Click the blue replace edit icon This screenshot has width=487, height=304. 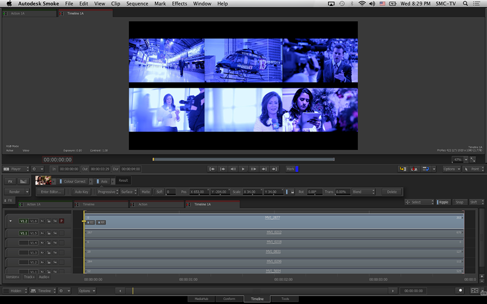pyautogui.click(x=425, y=169)
